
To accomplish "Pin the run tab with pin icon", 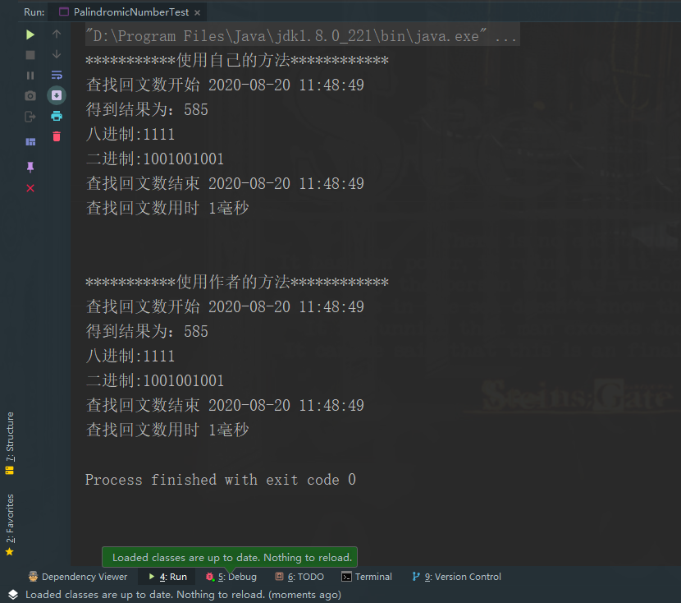I will [x=30, y=167].
